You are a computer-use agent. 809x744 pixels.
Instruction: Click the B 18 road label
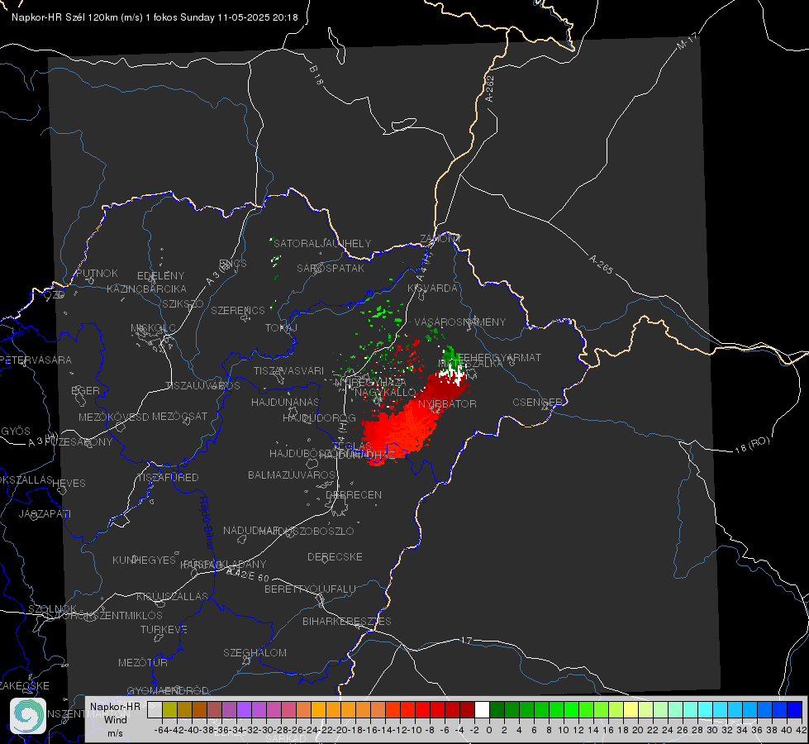316,75
